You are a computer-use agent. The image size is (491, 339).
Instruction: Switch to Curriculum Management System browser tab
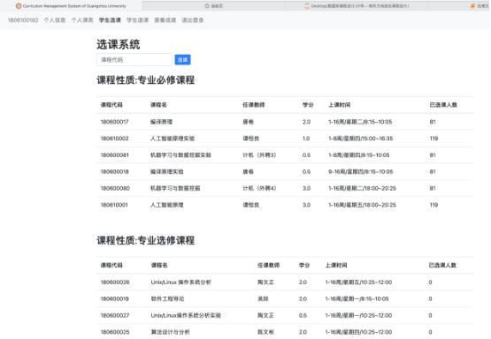tap(71, 5)
